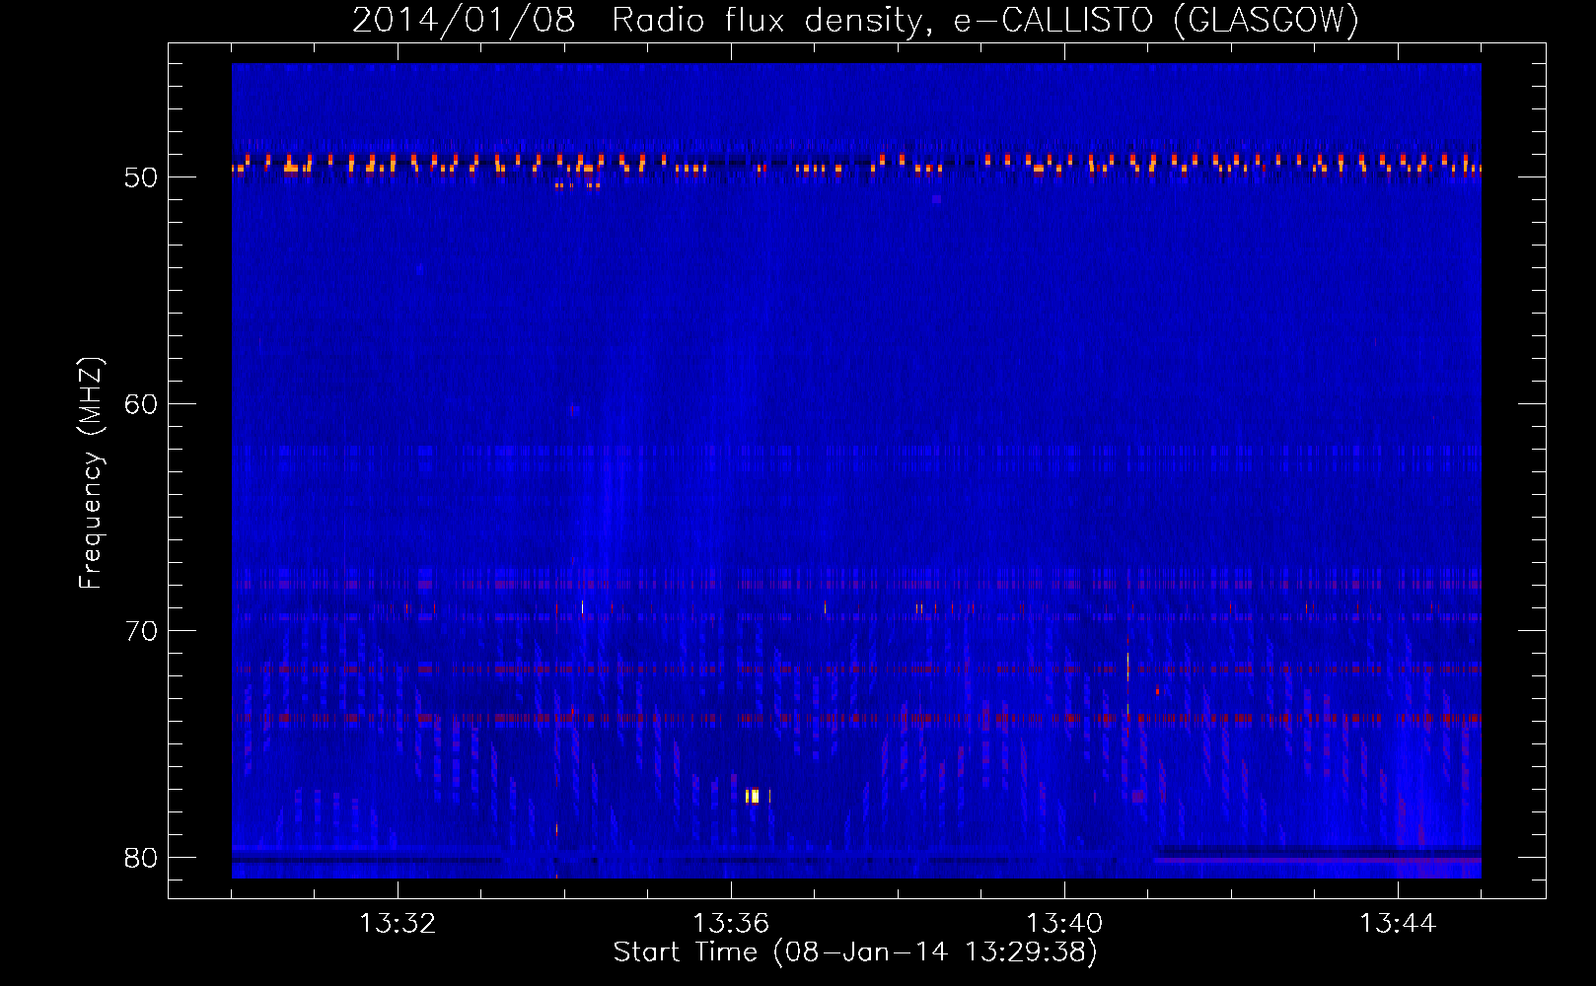This screenshot has height=986, width=1596.
Task: Click the plot title '2014/01/08 Radio flux density'
Action: click(x=855, y=20)
